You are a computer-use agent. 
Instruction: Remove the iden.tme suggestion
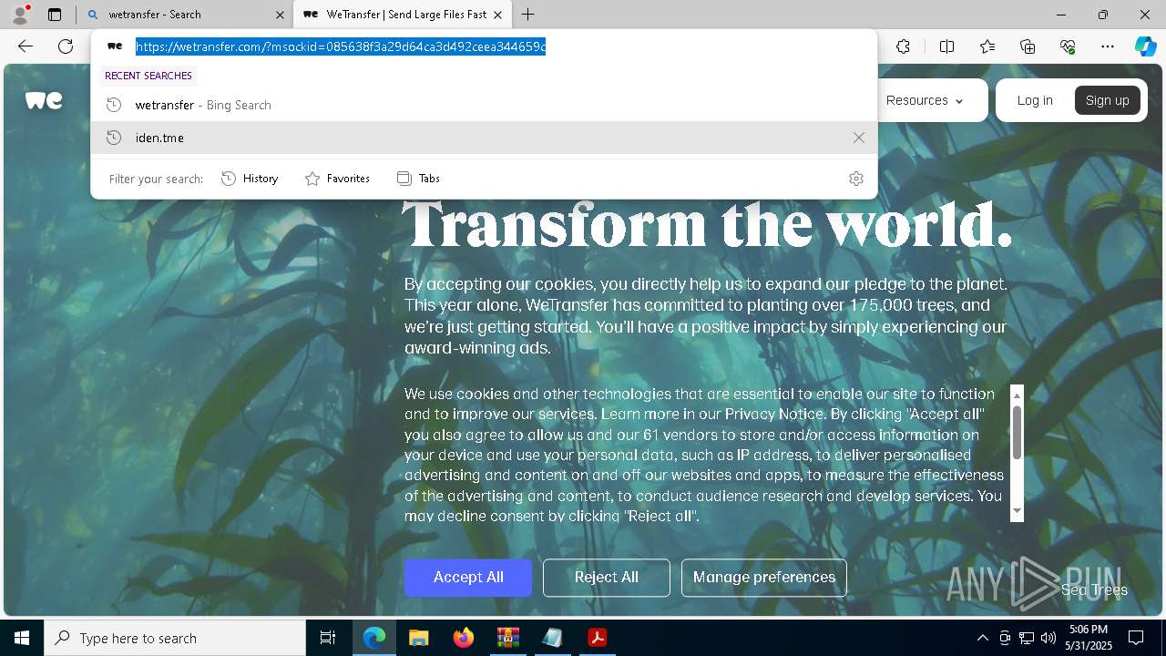click(x=858, y=138)
